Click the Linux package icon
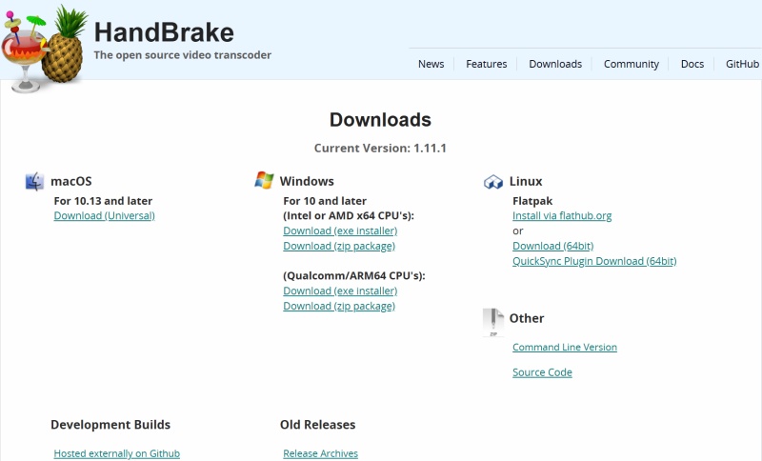This screenshot has height=461, width=762. pyautogui.click(x=492, y=182)
